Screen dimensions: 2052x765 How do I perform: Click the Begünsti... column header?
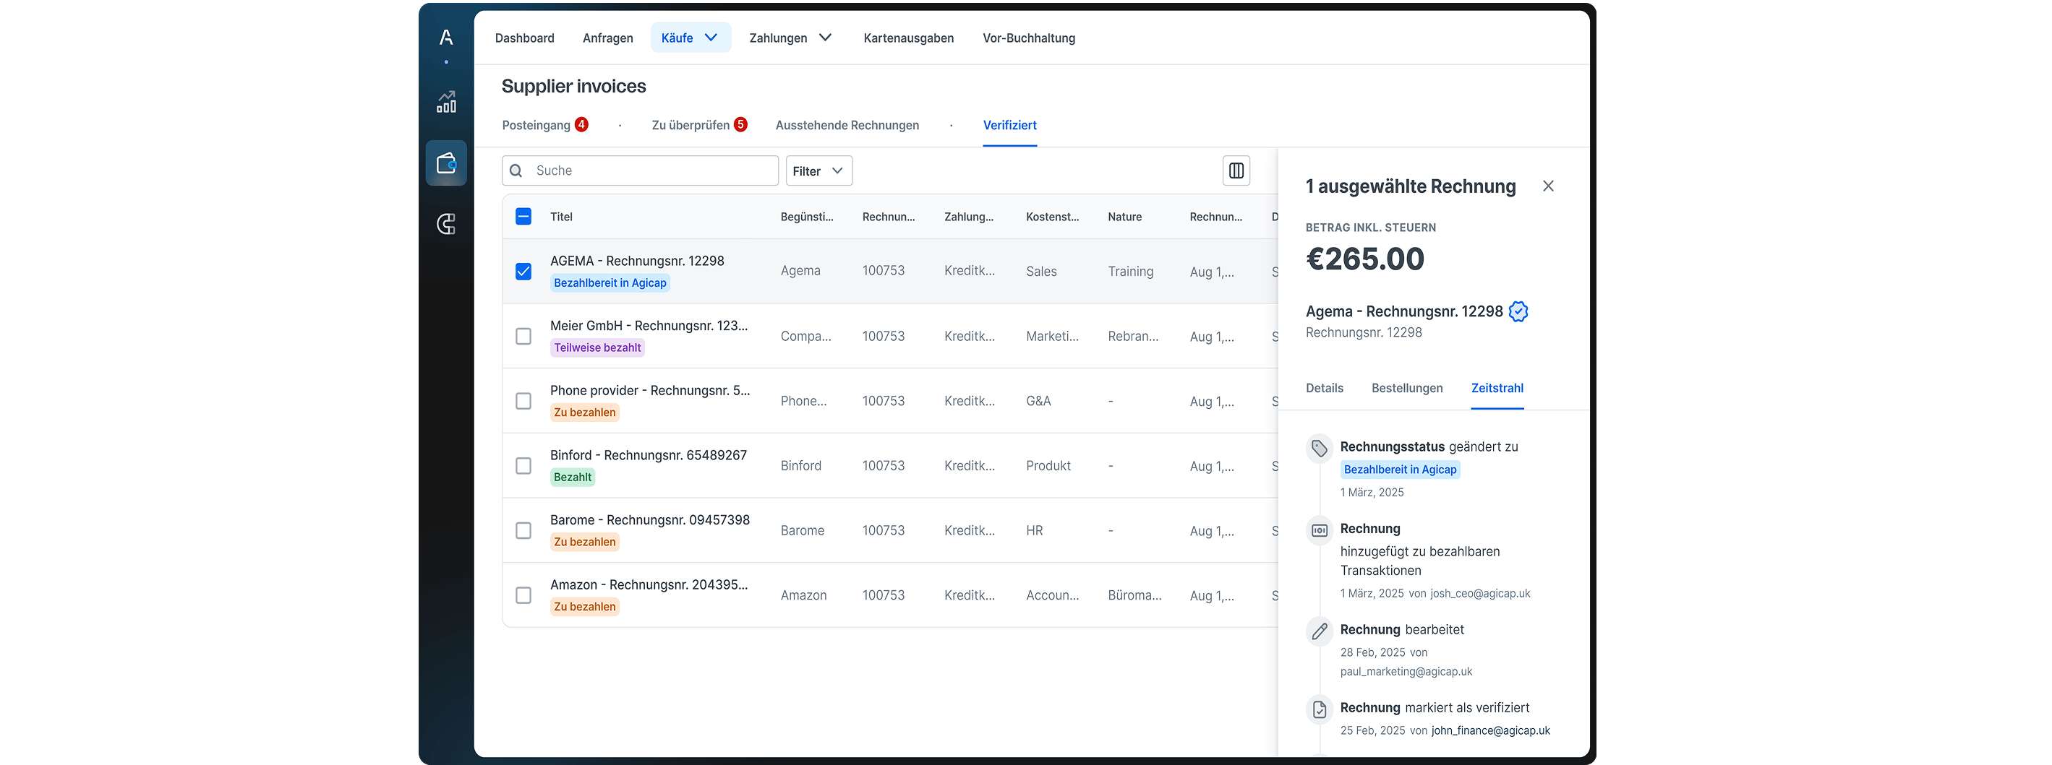coord(807,217)
